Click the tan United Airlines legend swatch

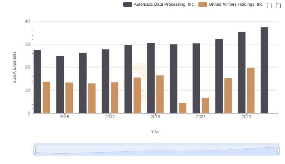(x=203, y=4)
